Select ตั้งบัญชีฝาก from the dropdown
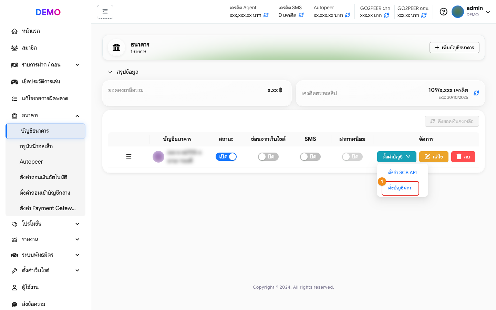Viewport: 496px width, 310px height. pyautogui.click(x=400, y=188)
